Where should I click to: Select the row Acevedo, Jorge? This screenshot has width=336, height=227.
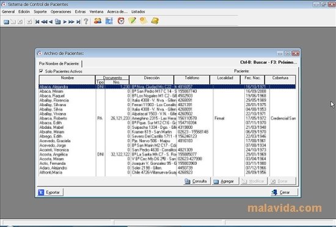pos(167,145)
